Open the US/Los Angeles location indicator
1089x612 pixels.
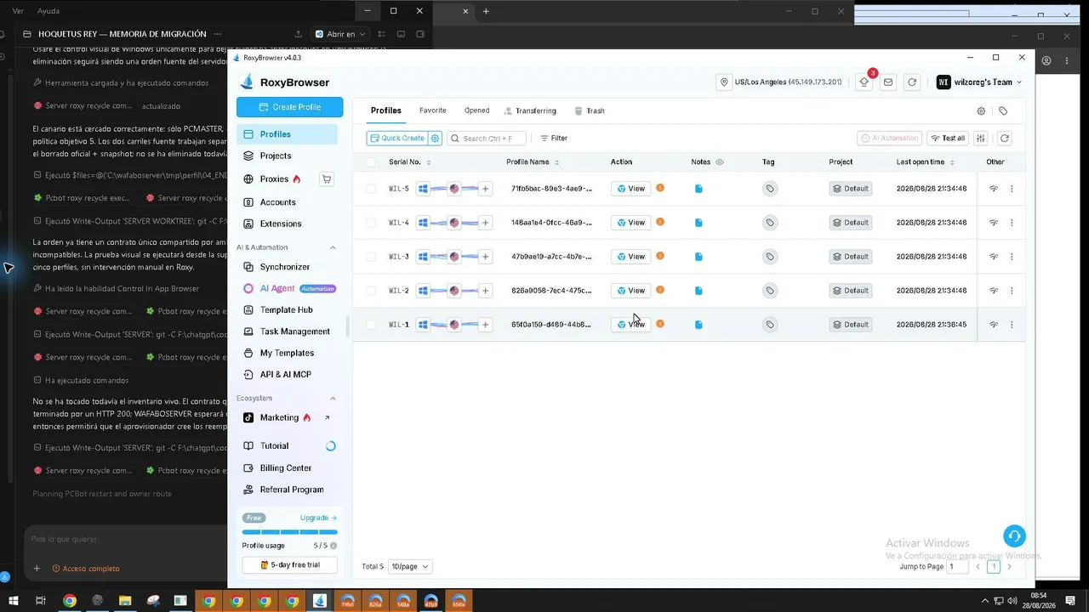coord(780,82)
